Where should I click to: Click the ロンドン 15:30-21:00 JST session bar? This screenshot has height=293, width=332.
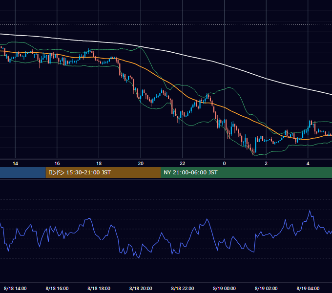103,172
